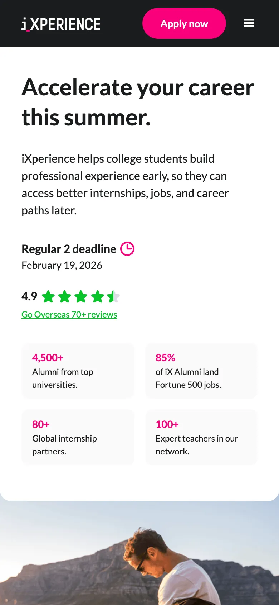Click the second green rating star
The width and height of the screenshot is (279, 605).
click(65, 297)
